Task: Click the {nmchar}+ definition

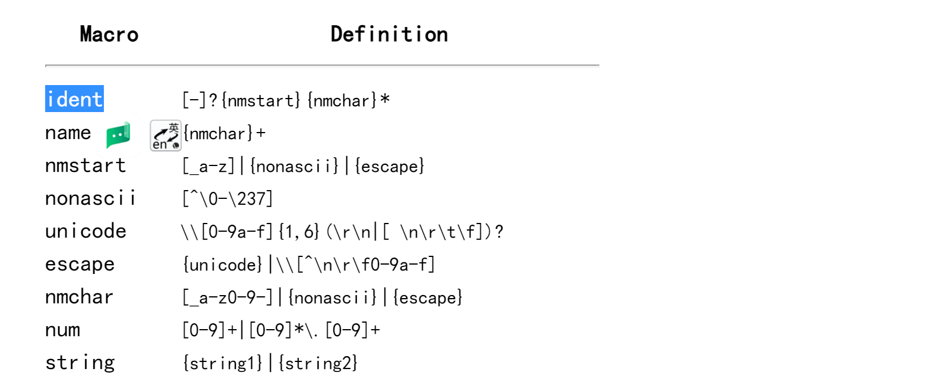Action: (224, 134)
